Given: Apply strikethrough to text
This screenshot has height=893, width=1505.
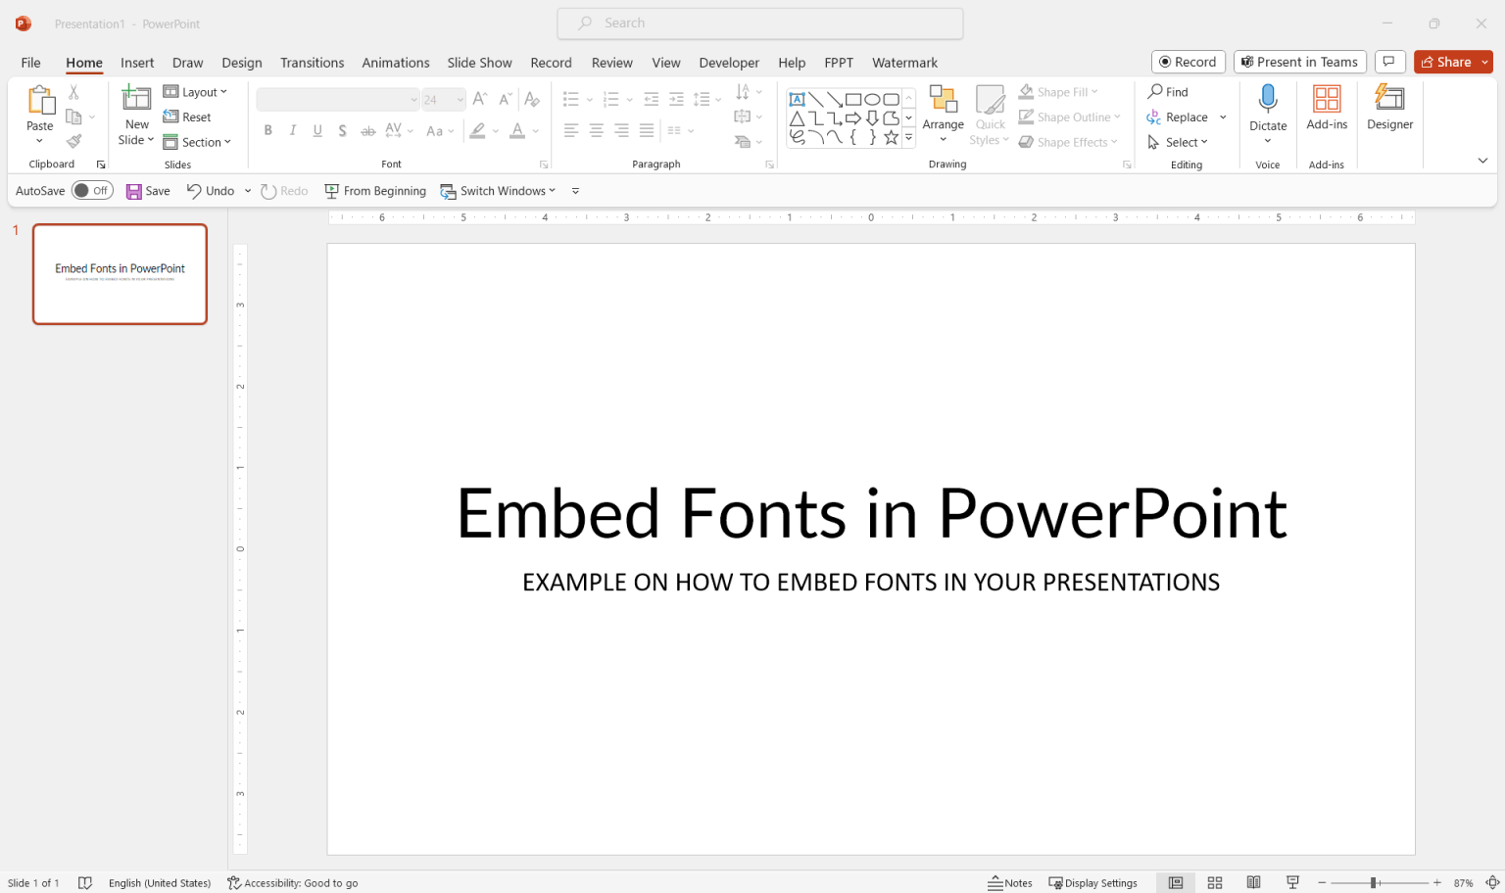Looking at the screenshot, I should click(367, 130).
